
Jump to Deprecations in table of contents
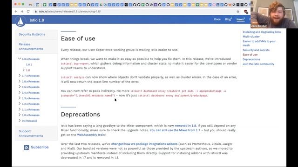251,59
